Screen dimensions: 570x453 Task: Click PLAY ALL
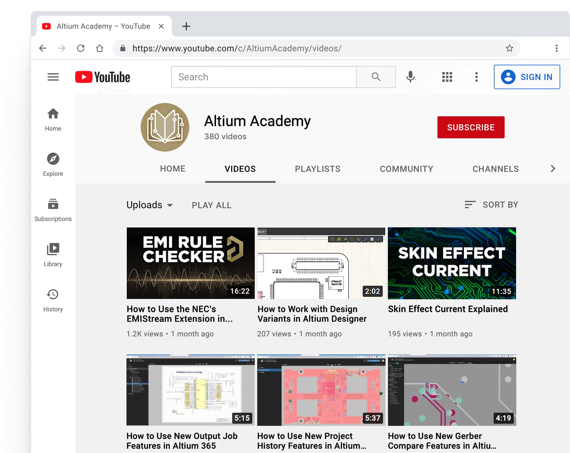(x=212, y=205)
